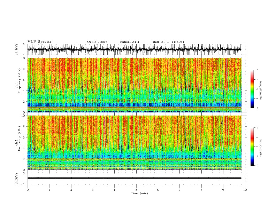Click time axis tick label 1

(x=49, y=190)
